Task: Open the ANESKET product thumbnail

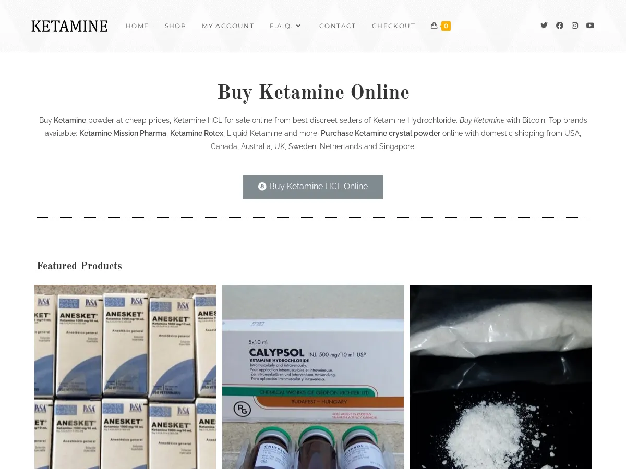Action: click(125, 376)
